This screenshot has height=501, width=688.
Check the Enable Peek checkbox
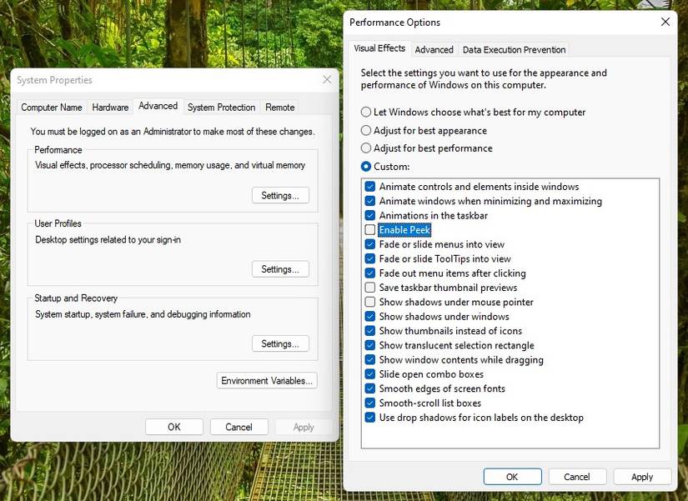370,230
